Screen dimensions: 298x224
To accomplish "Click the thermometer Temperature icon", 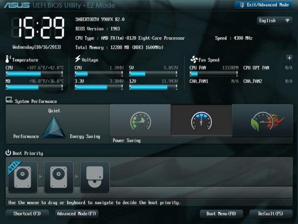I will (8, 59).
